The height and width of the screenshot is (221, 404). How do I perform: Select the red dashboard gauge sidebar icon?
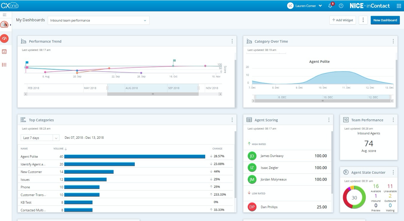point(4,38)
